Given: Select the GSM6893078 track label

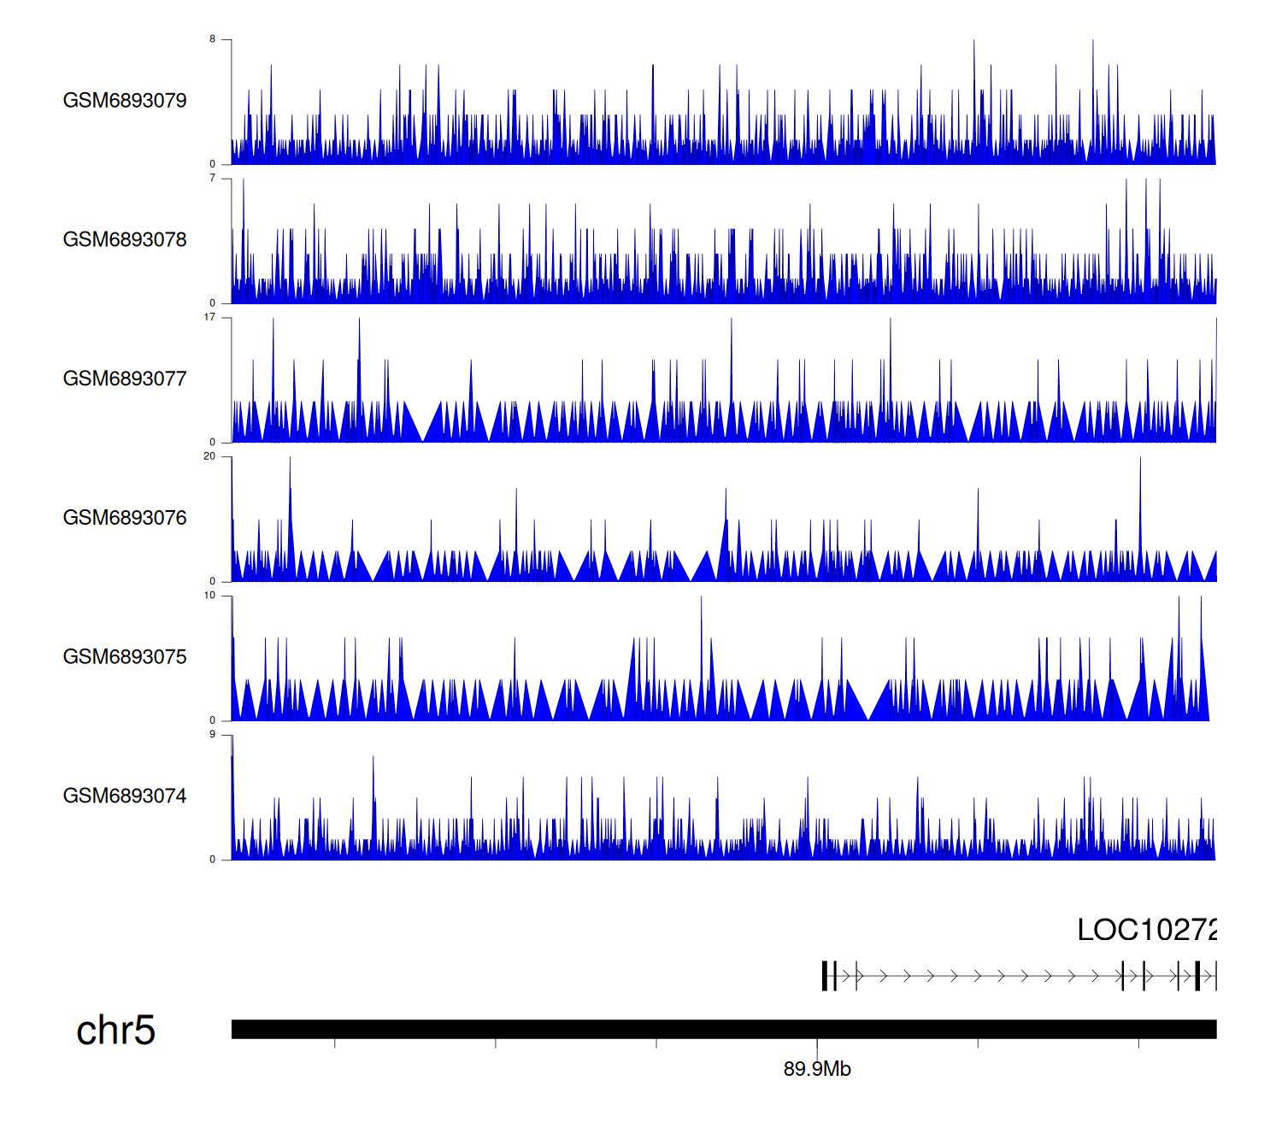Looking at the screenshot, I should coord(125,240).
